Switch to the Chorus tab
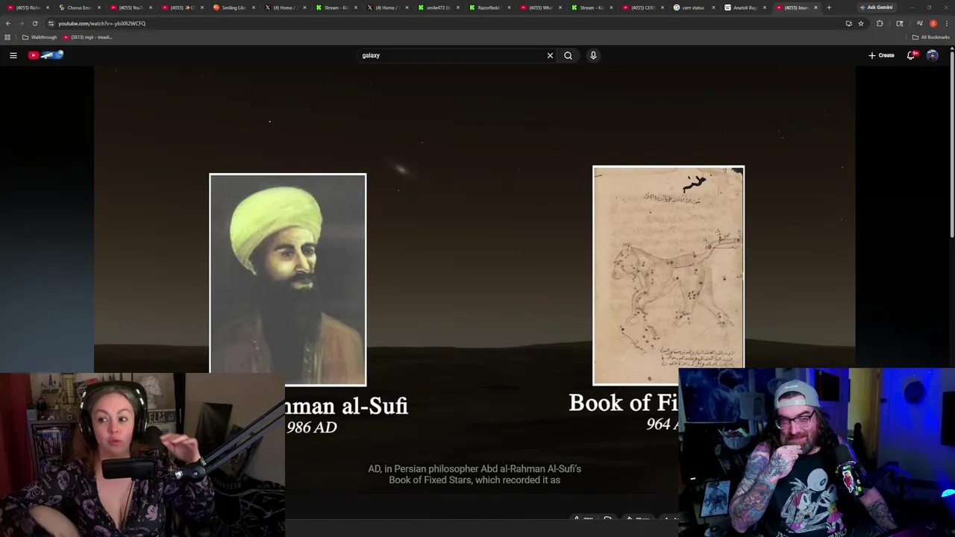Image resolution: width=955 pixels, height=537 pixels. click(x=79, y=7)
